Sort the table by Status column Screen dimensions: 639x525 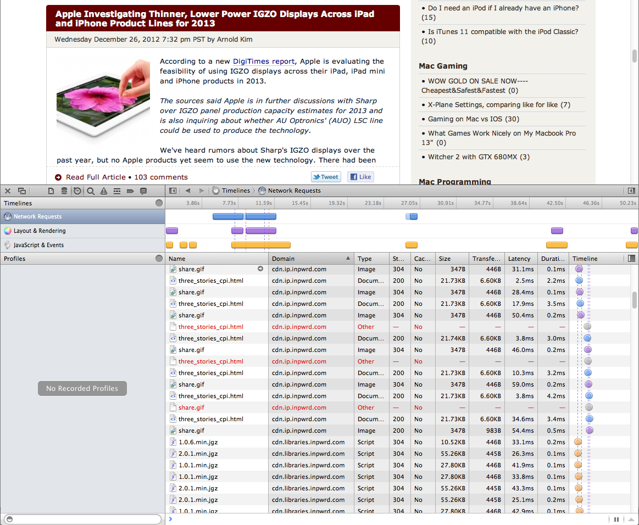click(400, 258)
